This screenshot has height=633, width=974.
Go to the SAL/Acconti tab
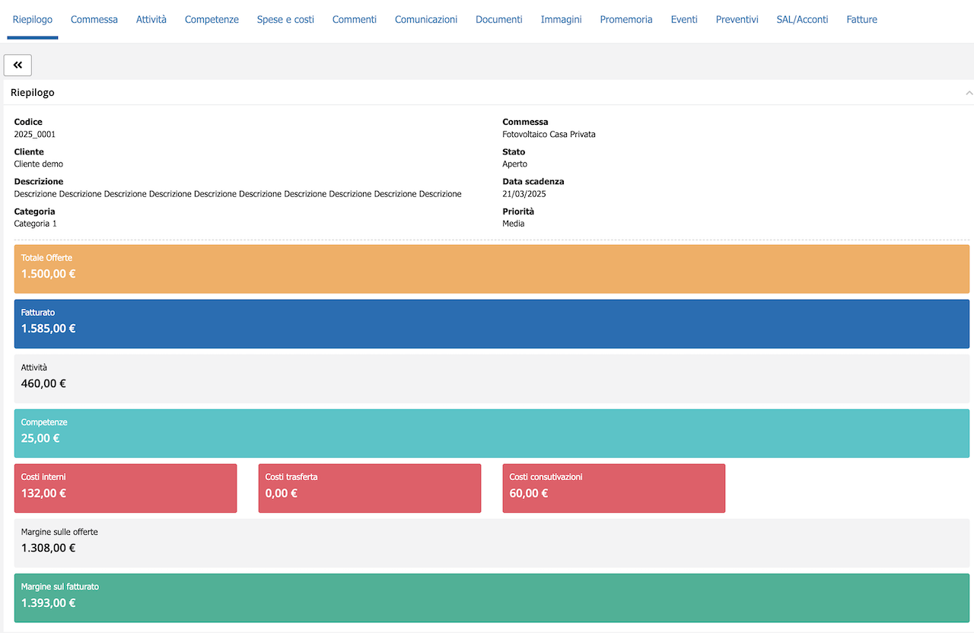pyautogui.click(x=803, y=20)
